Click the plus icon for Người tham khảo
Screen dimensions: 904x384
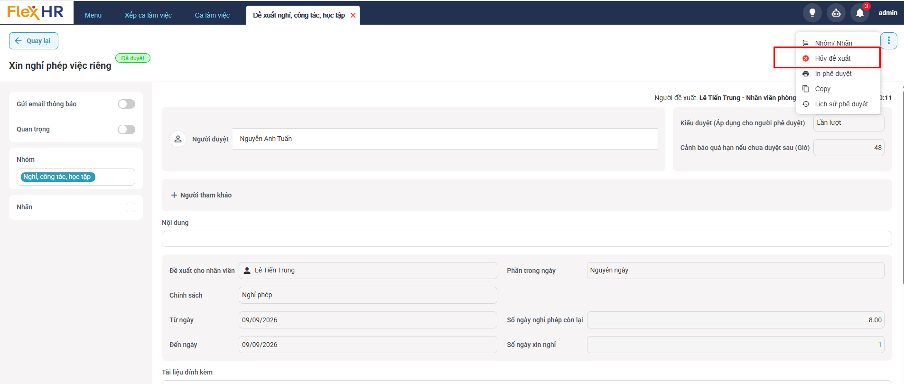[x=174, y=195]
